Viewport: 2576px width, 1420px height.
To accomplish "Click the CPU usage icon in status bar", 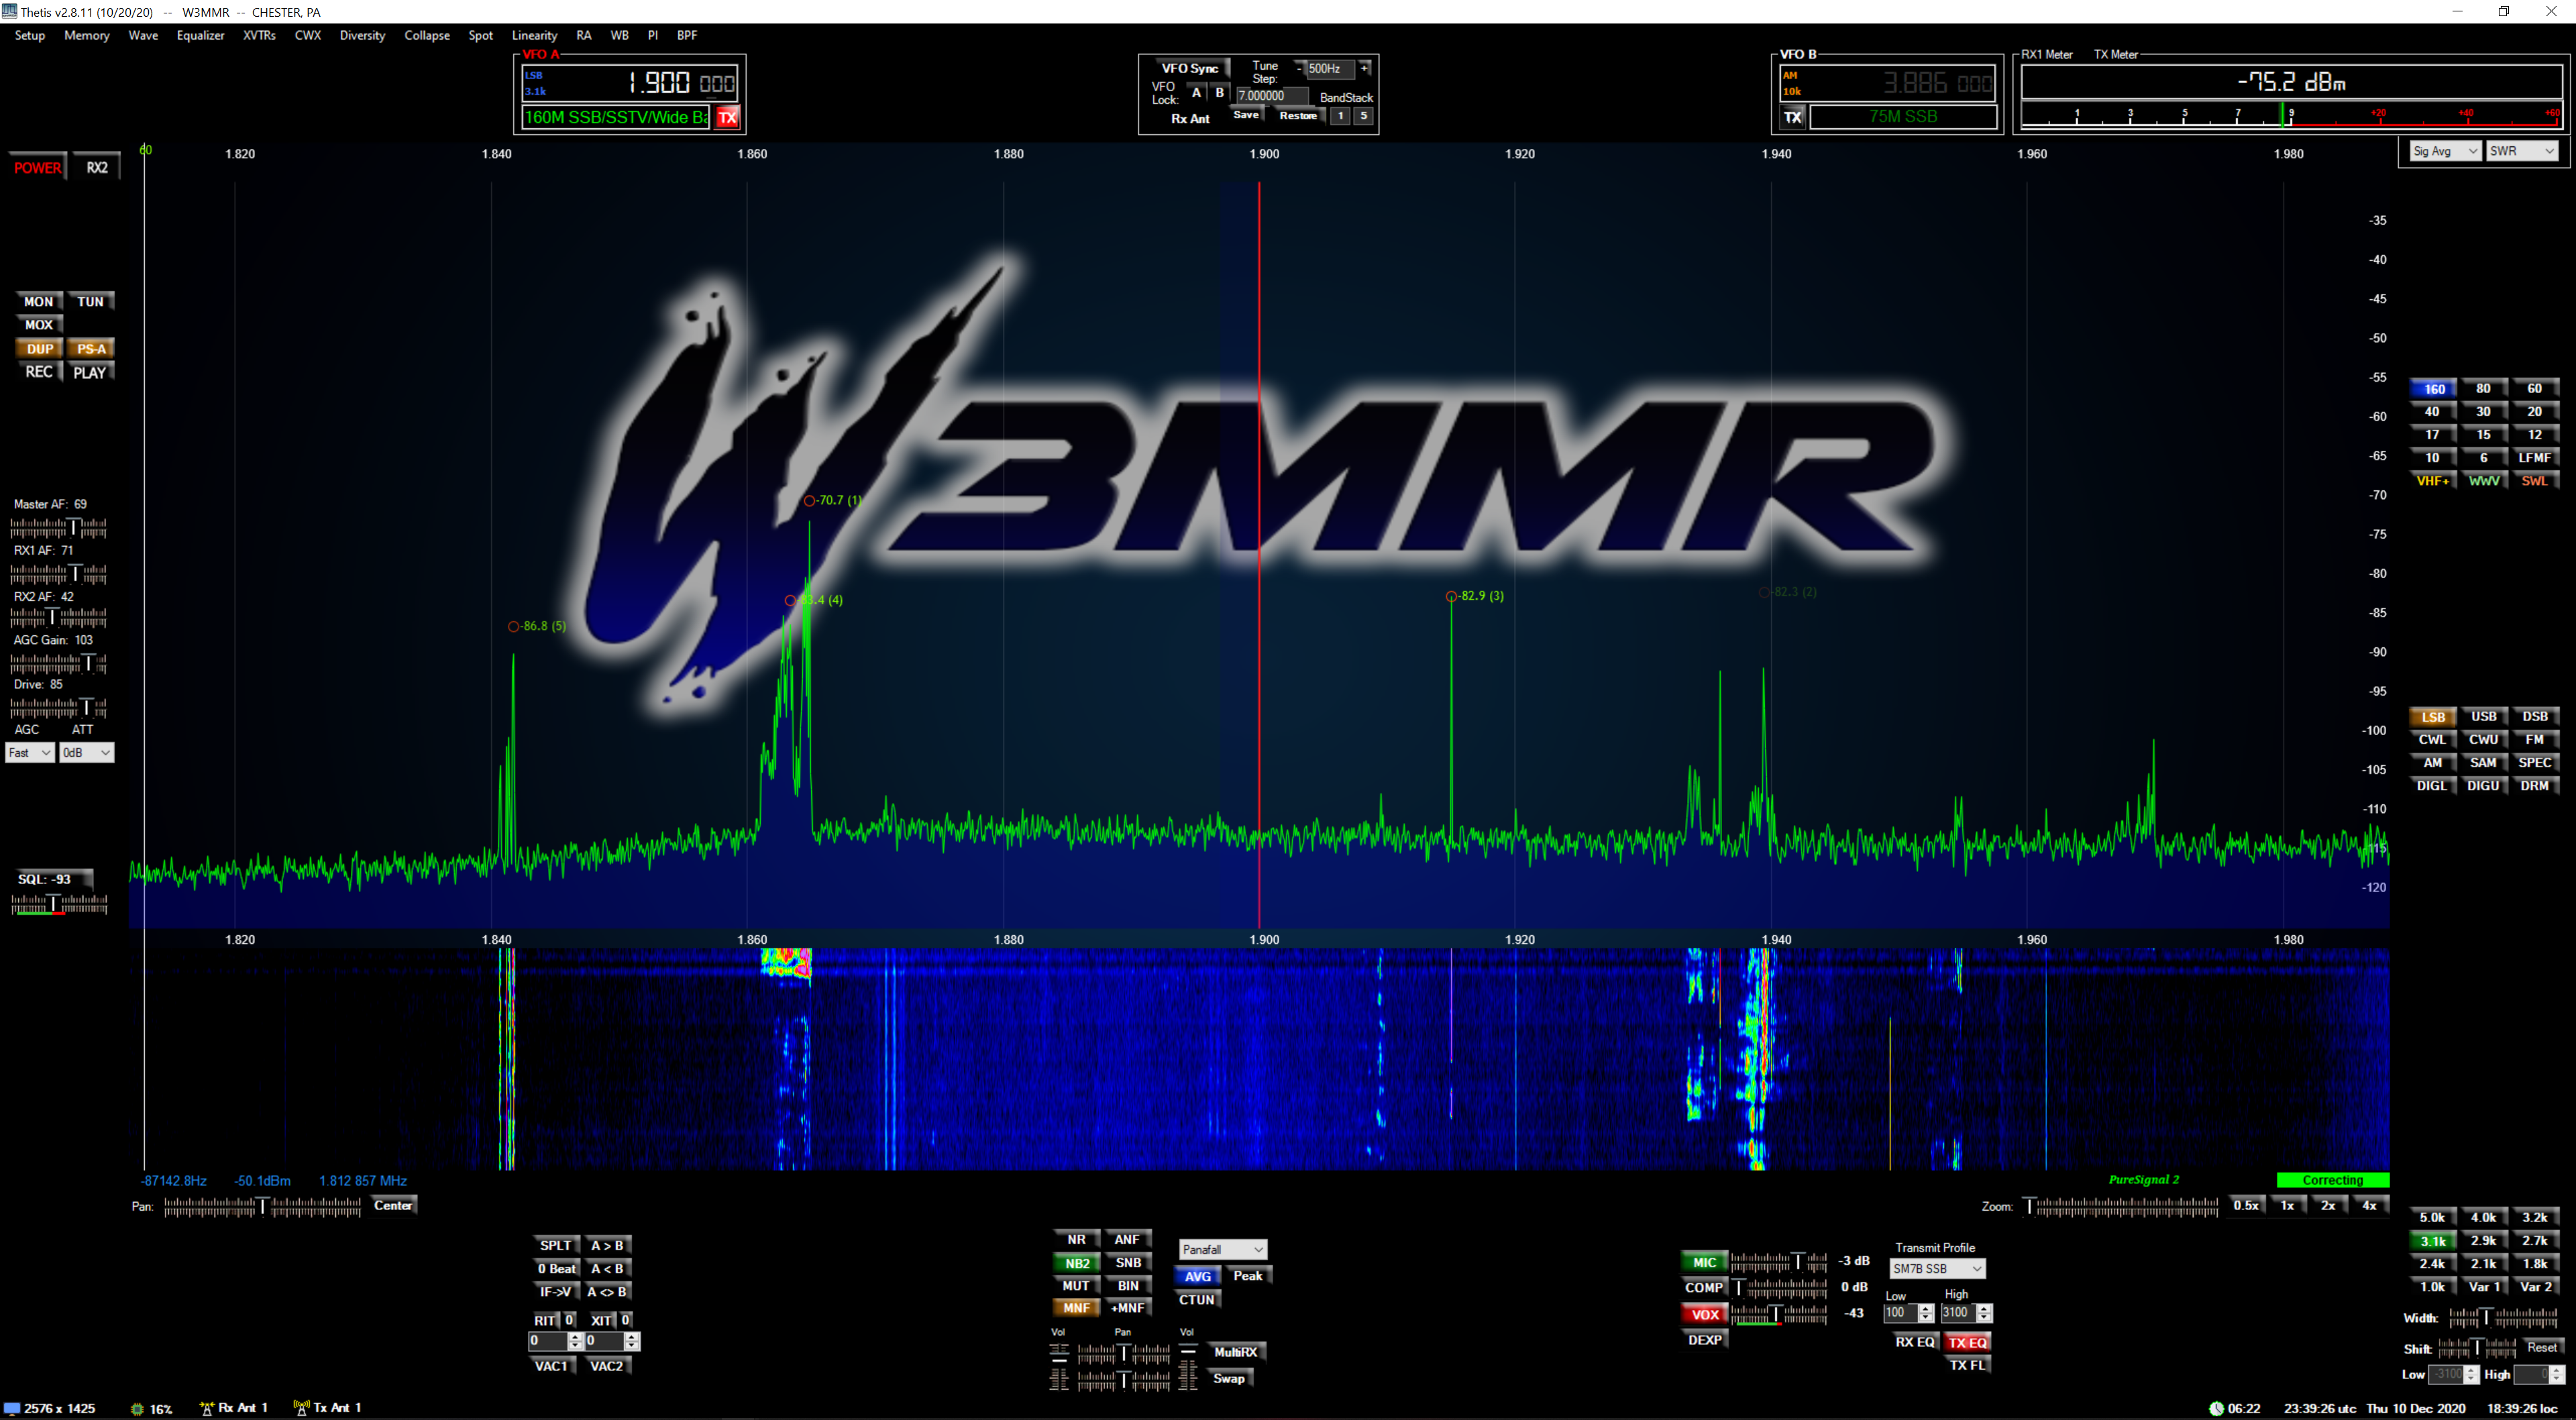I will (137, 1408).
